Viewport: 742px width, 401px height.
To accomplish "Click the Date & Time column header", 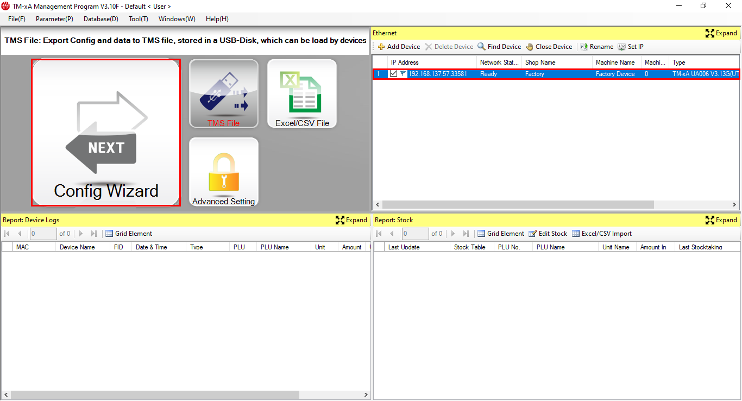I will [x=159, y=247].
